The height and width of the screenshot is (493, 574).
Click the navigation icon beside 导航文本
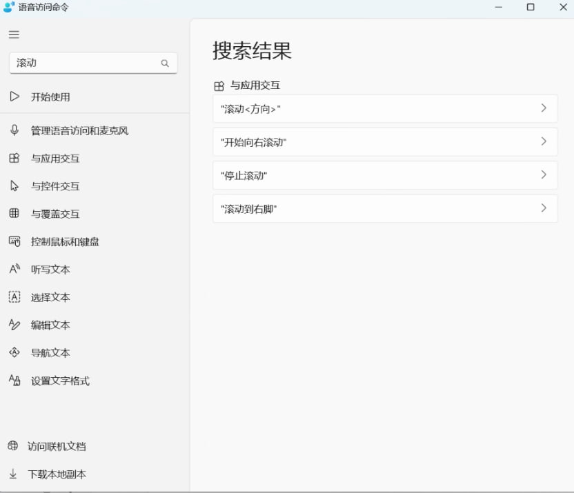click(14, 352)
